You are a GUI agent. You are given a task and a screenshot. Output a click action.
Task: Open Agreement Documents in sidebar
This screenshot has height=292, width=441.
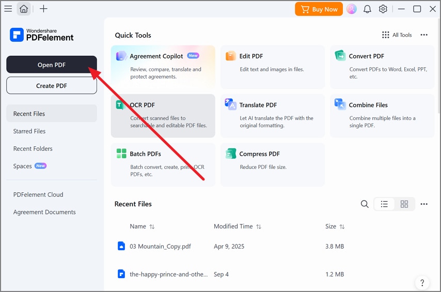coord(52,212)
